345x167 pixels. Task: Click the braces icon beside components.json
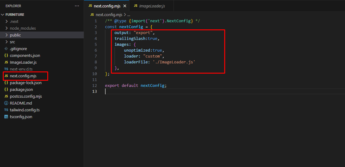pyautogui.click(x=6, y=55)
